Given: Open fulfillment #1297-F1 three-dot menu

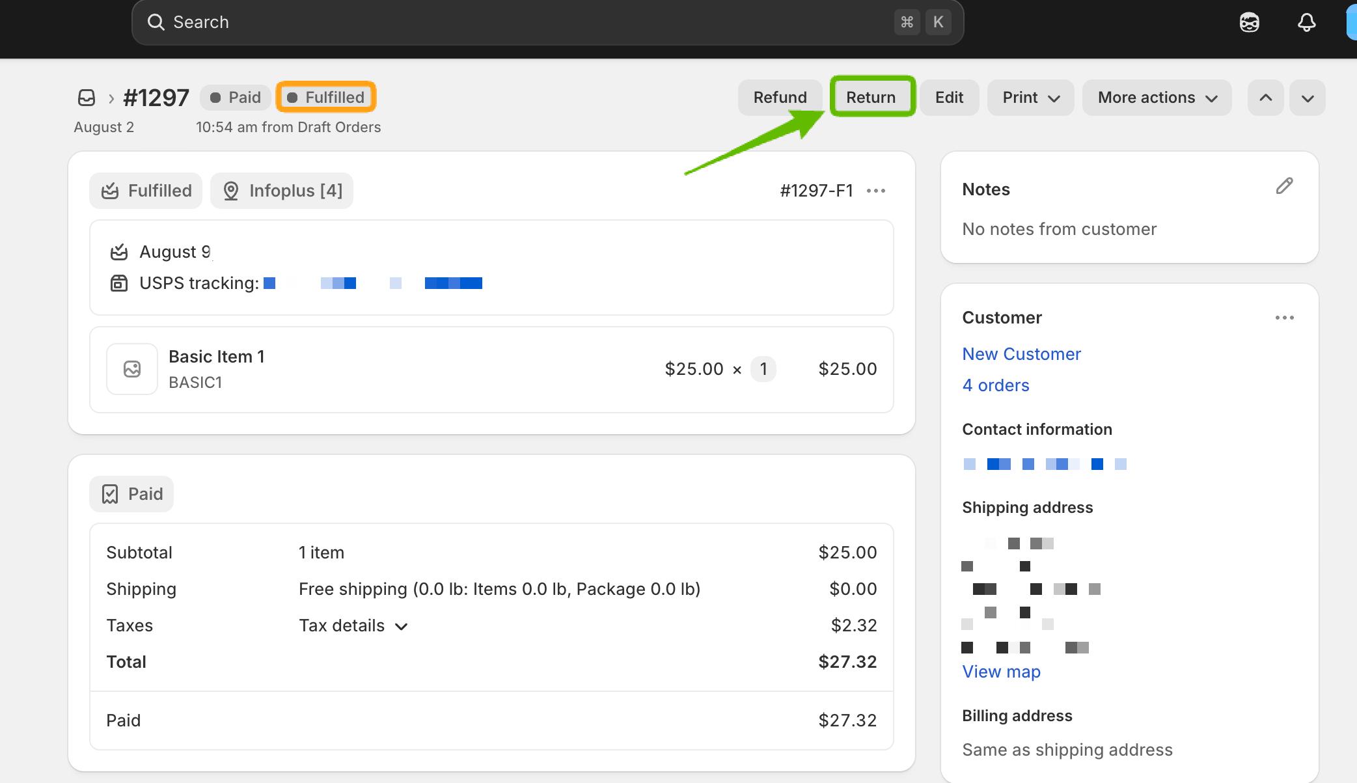Looking at the screenshot, I should [x=876, y=191].
